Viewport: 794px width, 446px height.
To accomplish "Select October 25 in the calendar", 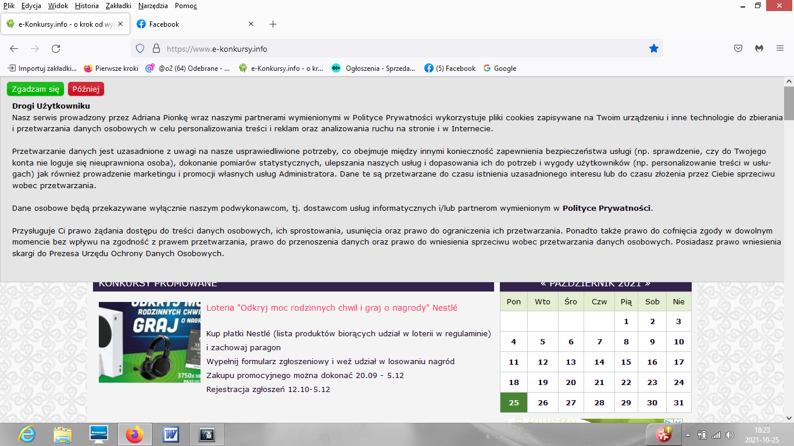I will (513, 402).
